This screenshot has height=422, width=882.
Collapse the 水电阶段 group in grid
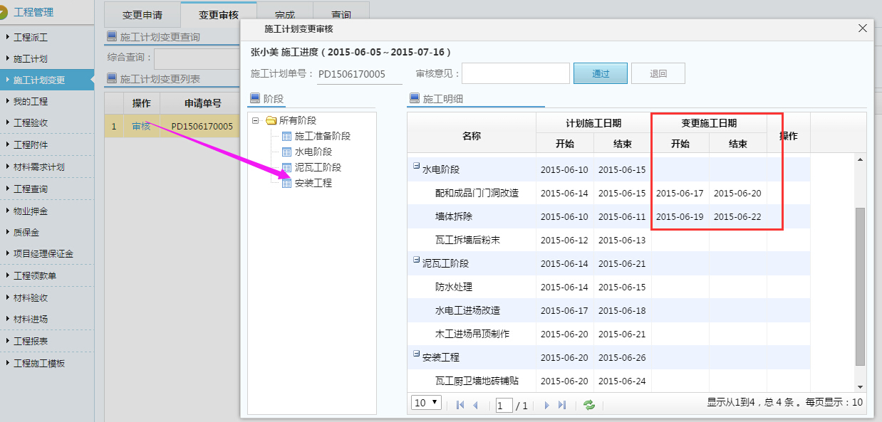[416, 166]
